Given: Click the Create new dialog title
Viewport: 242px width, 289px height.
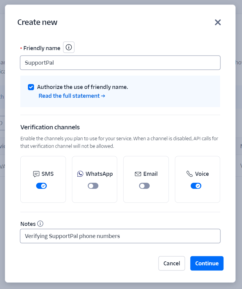Looking at the screenshot, I should click(37, 22).
